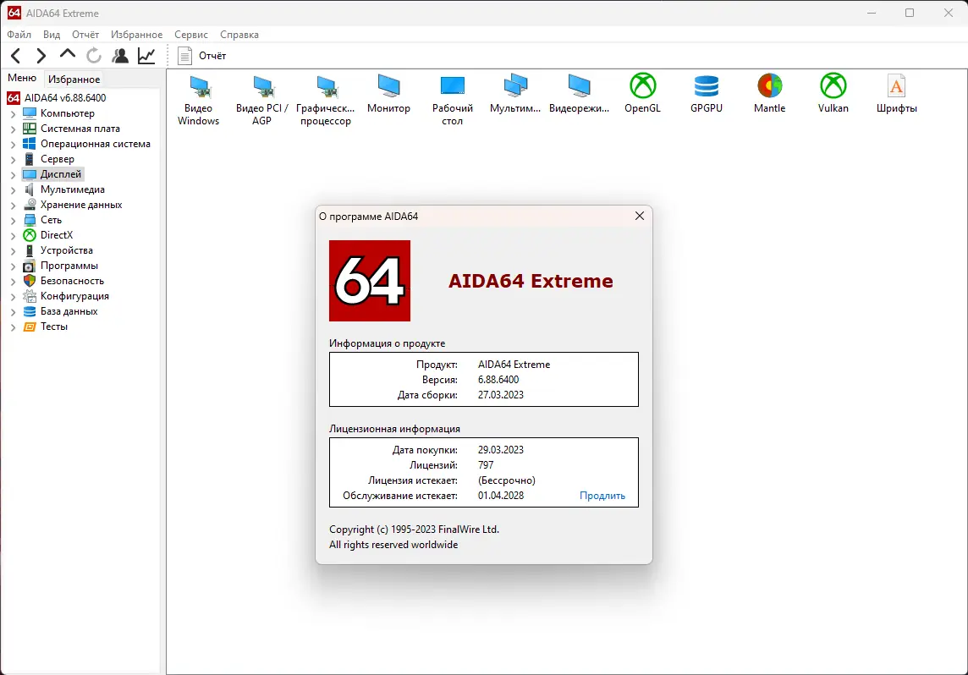Click the large 64 logo in the About dialog
The width and height of the screenshot is (968, 675).
click(x=370, y=281)
